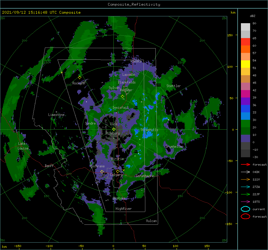Click the Limestone label
268x250 pixels.
(56, 115)
